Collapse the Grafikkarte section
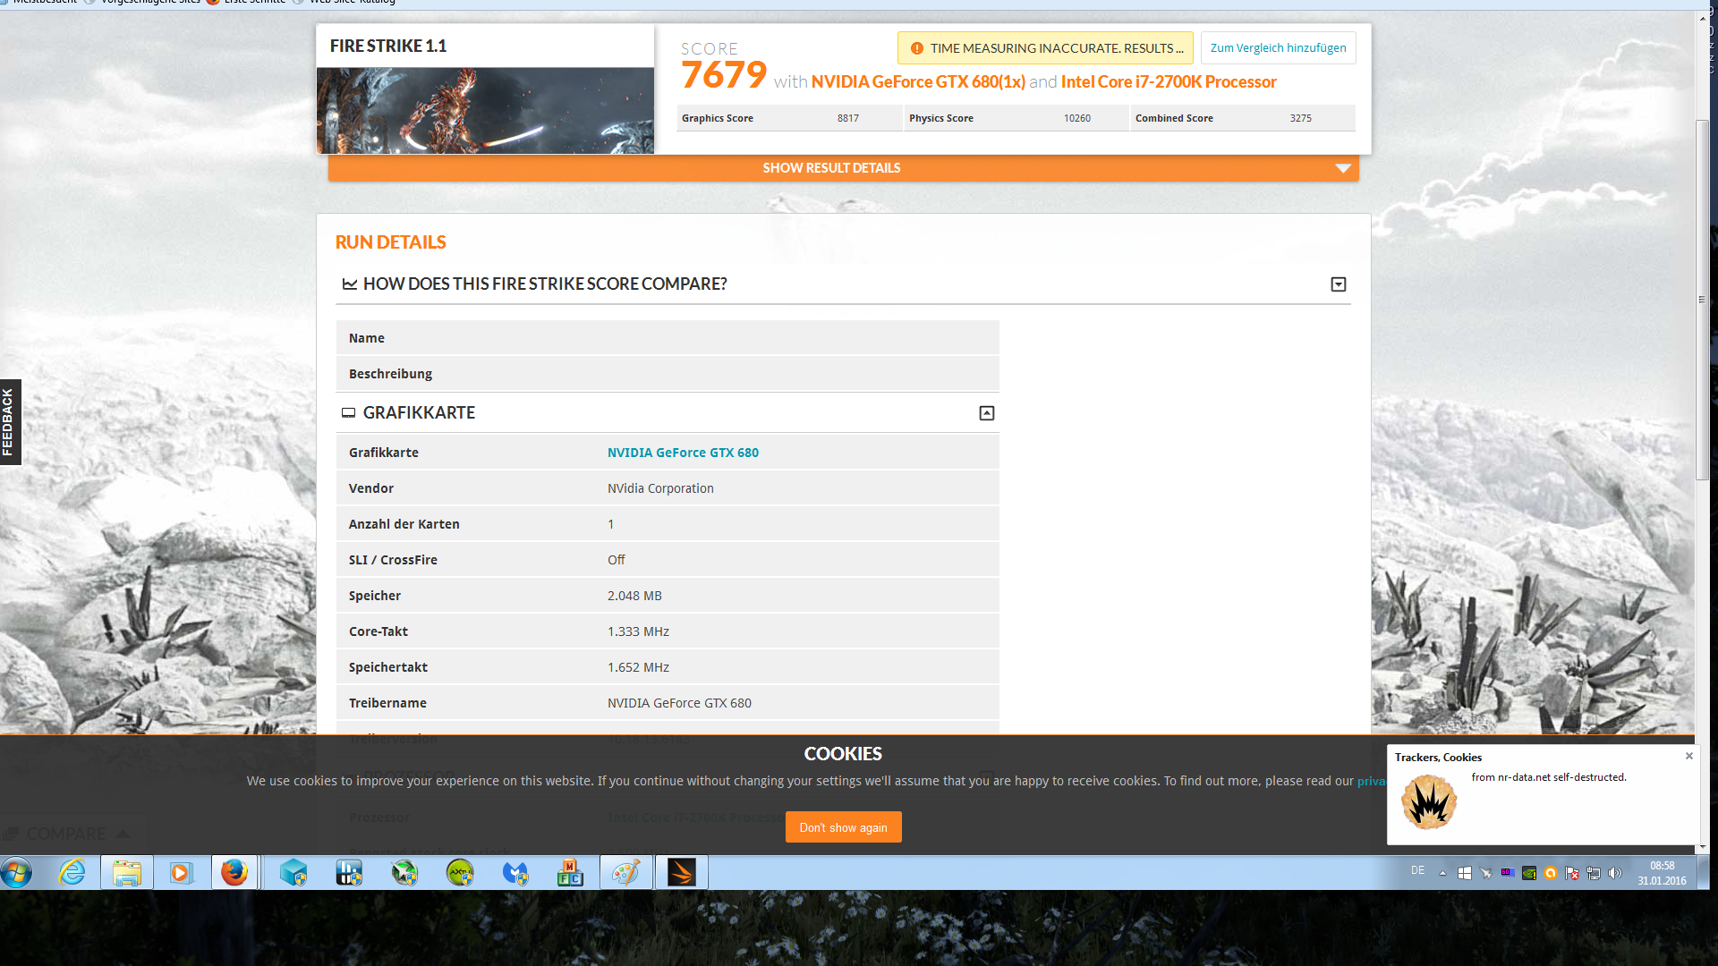Viewport: 1718px width, 966px height. (986, 413)
